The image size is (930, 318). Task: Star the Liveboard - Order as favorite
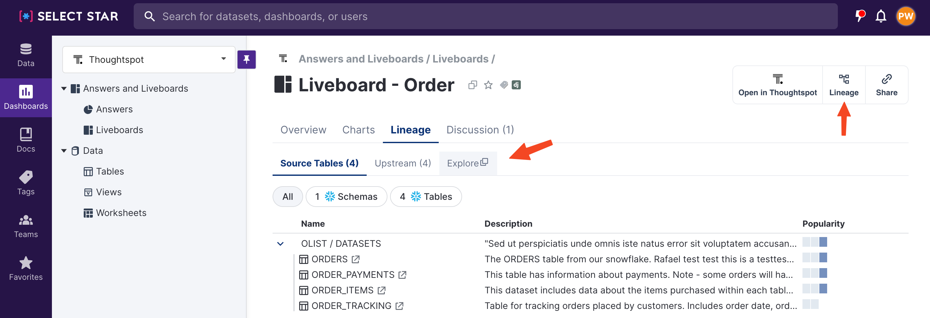coord(488,85)
